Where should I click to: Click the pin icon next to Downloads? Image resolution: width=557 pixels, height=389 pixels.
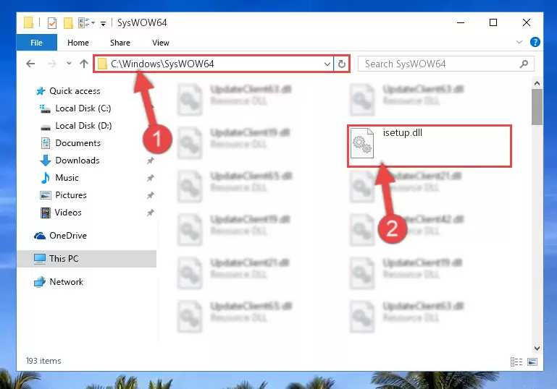tap(151, 161)
